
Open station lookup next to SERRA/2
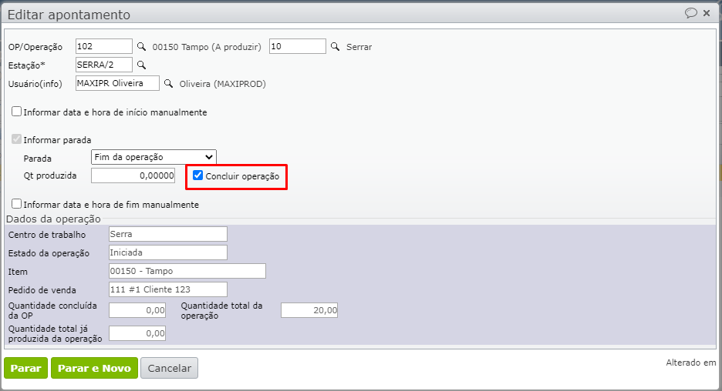pyautogui.click(x=140, y=65)
